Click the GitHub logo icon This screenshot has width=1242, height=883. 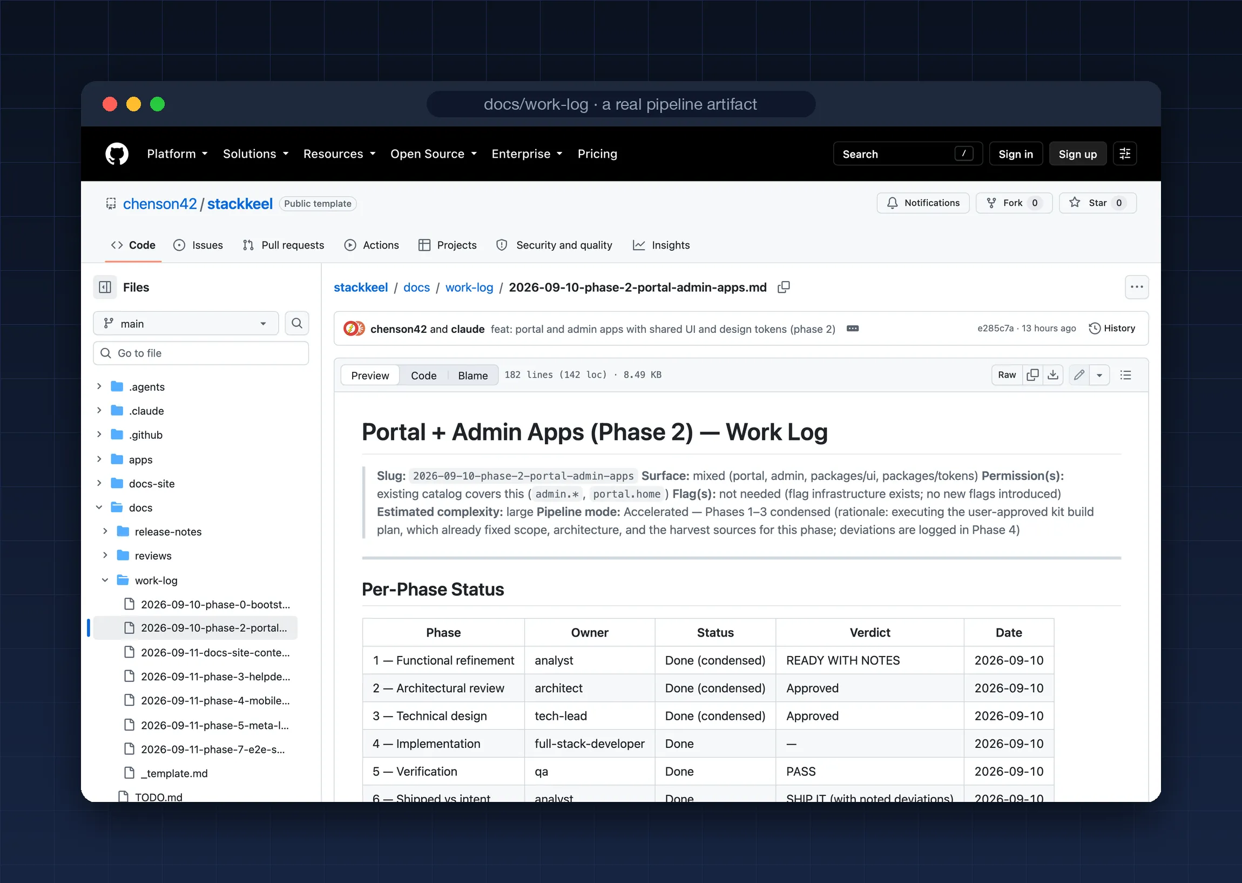[117, 154]
